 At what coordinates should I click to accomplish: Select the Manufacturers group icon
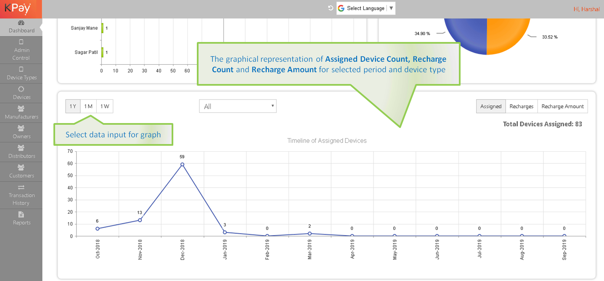[x=21, y=108]
